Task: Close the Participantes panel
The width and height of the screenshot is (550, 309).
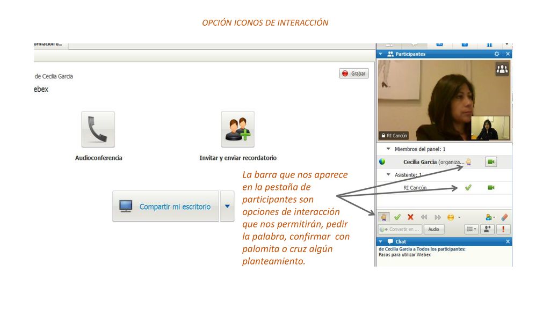Action: [x=508, y=54]
